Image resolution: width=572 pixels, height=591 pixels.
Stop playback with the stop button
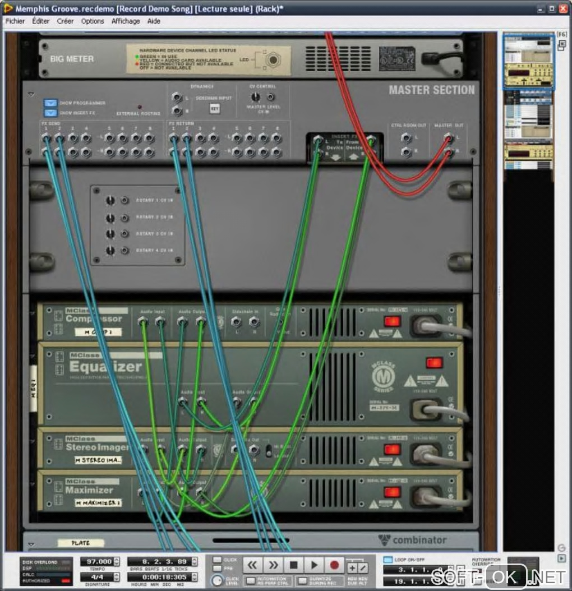click(294, 565)
